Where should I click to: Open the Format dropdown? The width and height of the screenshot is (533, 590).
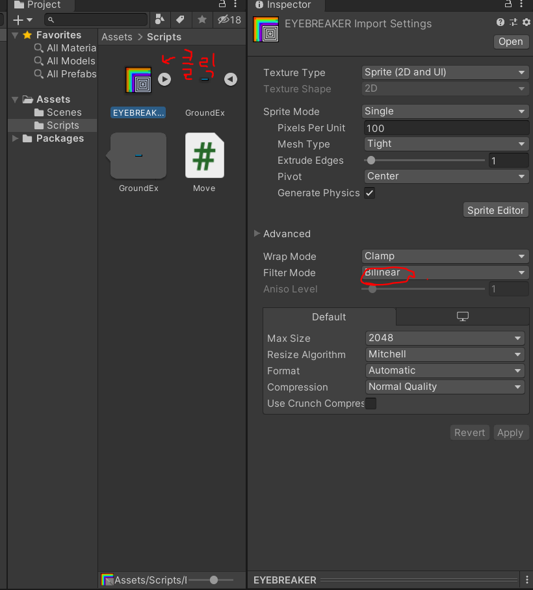click(445, 370)
